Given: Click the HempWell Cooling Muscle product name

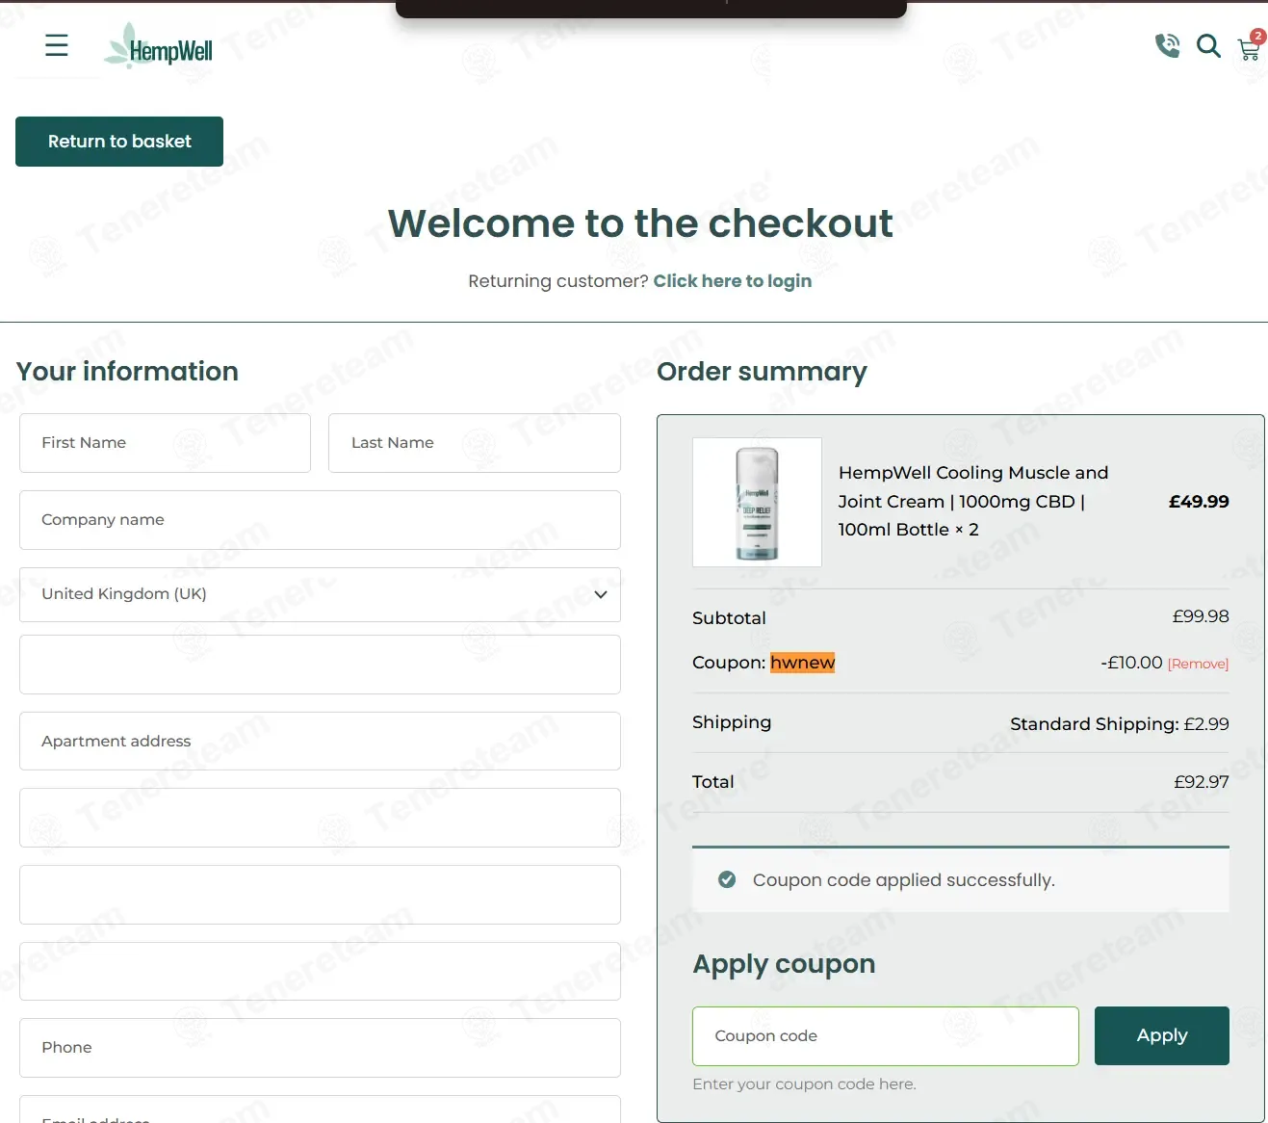Looking at the screenshot, I should [x=972, y=501].
